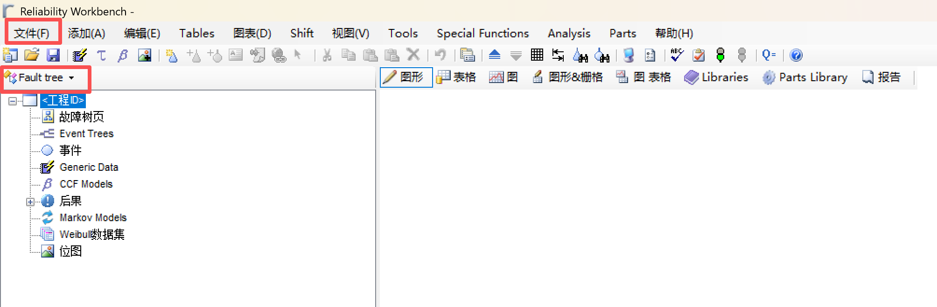Screen dimensions: 937x307
Task: Switch to the 图形&栅格 view tab
Action: tap(568, 77)
